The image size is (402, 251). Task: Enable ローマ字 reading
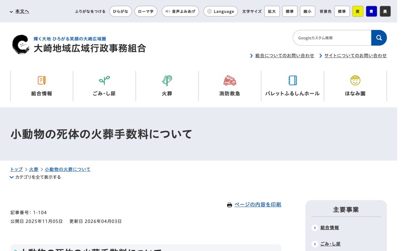[146, 12]
